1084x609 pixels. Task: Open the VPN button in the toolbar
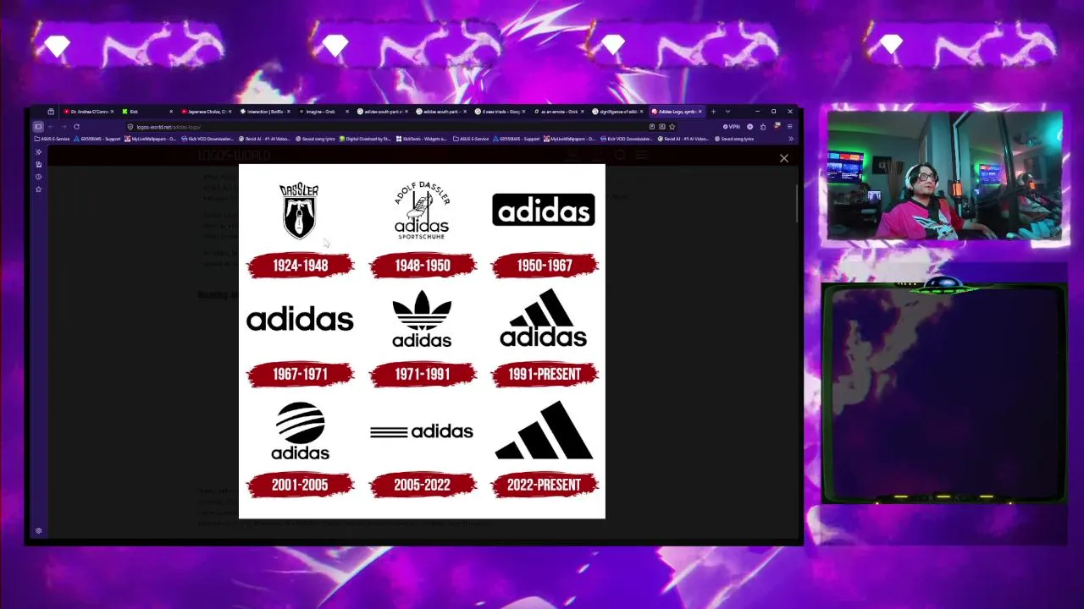pyautogui.click(x=732, y=127)
